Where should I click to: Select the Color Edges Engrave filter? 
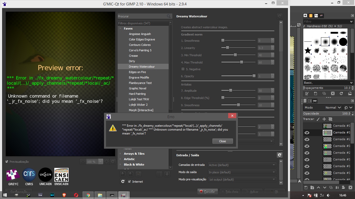(x=142, y=39)
